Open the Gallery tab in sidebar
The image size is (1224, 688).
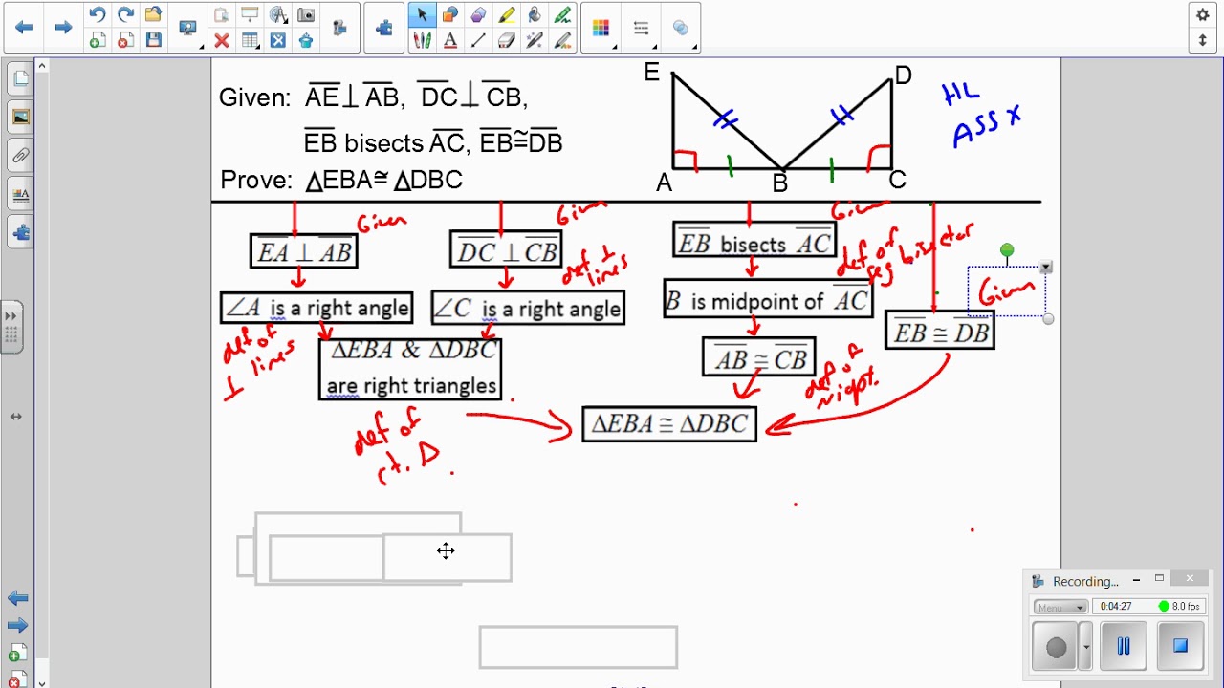pos(20,117)
